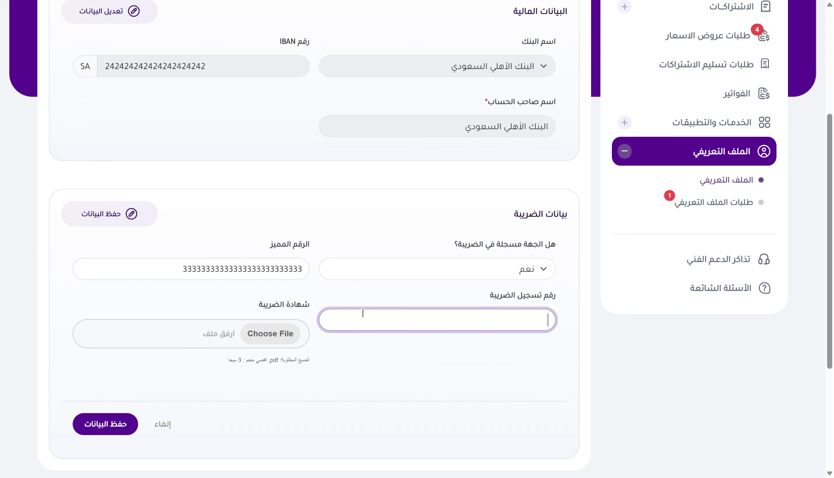Click the pencil icon on تعديل البيانات
Image resolution: width=834 pixels, height=478 pixels.
coord(134,11)
